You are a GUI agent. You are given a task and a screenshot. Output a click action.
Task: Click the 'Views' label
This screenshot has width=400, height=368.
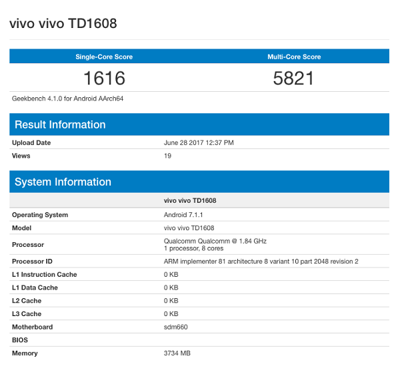tap(21, 156)
